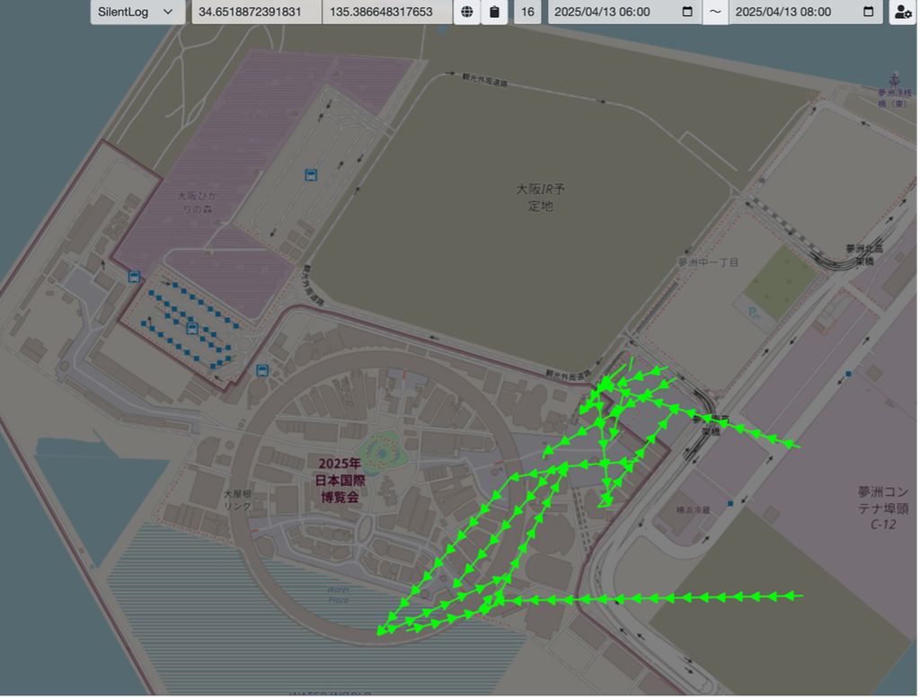Click the anchor icon at 夢洲浮桟橋
Viewport: 920px width, 698px height.
pyautogui.click(x=895, y=79)
